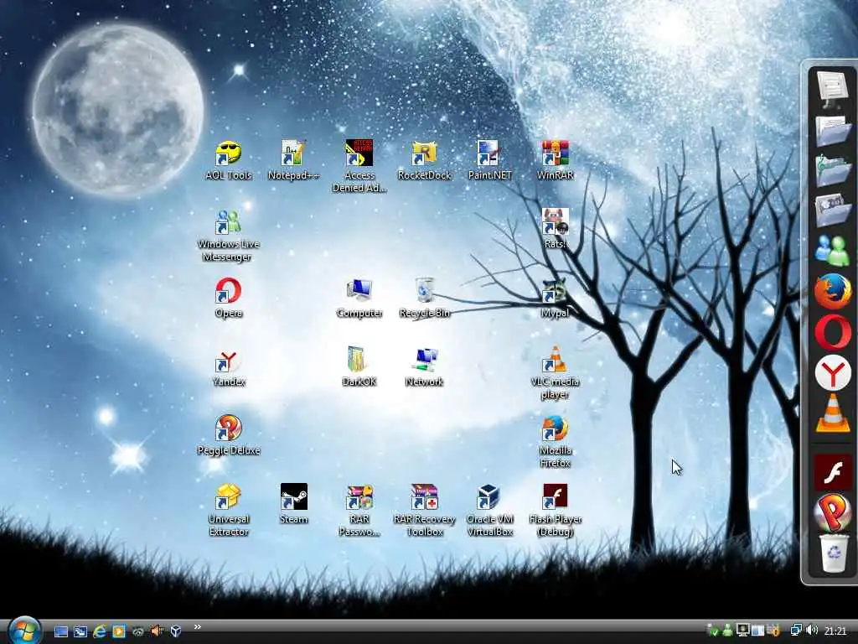This screenshot has height=644, width=858.
Task: Launch the Peggle Deluxe desktop shortcut
Action: (228, 435)
